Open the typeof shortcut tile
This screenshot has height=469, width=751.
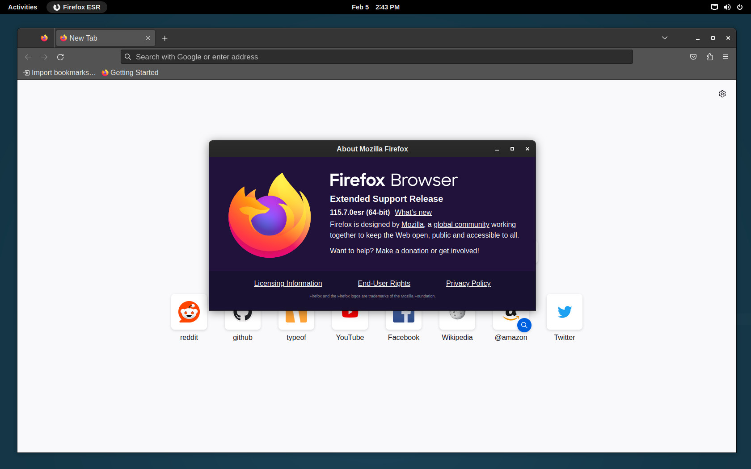tap(296, 327)
